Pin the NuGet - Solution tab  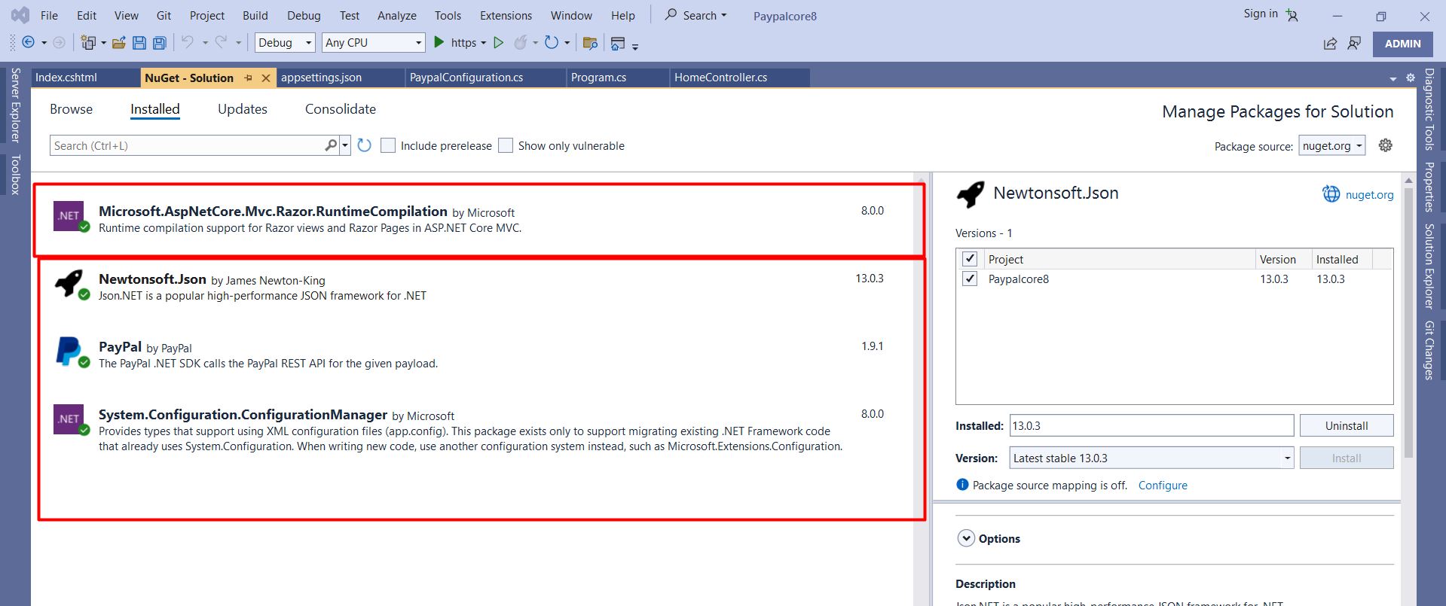pyautogui.click(x=249, y=78)
